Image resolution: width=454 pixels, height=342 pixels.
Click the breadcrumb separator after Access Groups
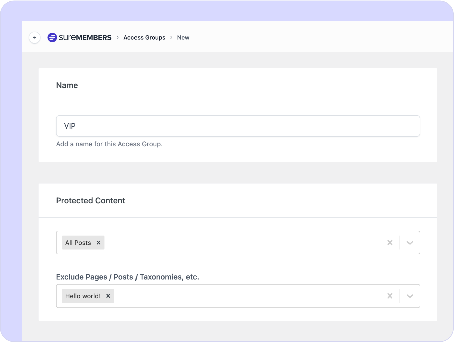click(x=171, y=37)
